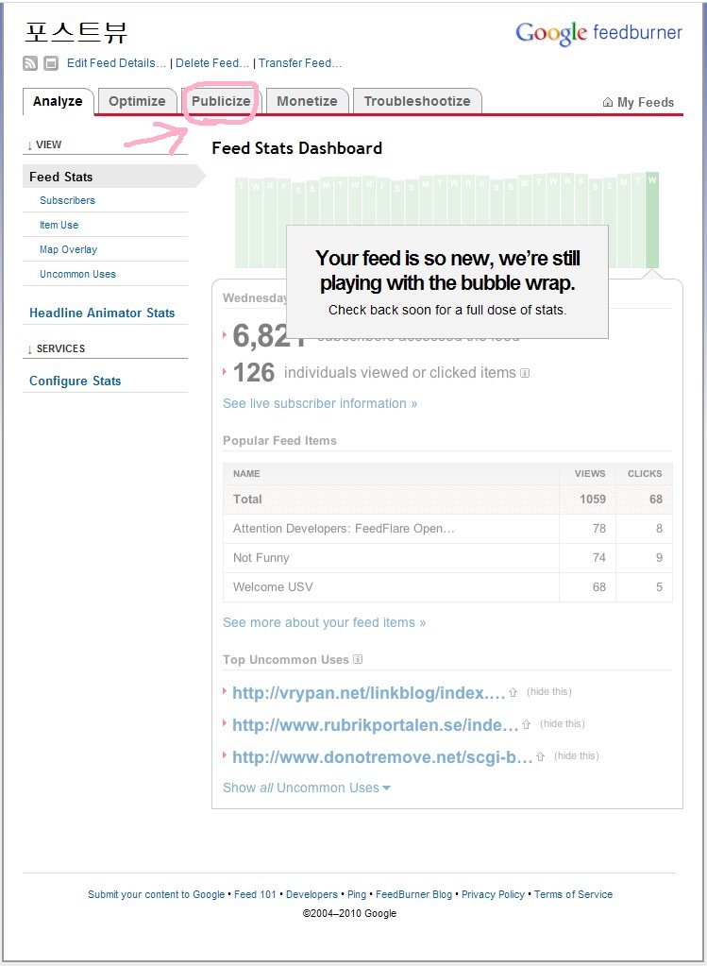Open Edit Feed Details link

pyautogui.click(x=116, y=63)
